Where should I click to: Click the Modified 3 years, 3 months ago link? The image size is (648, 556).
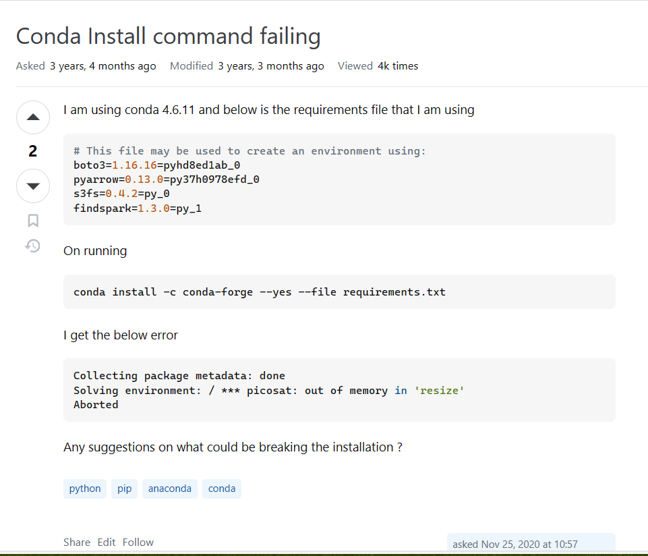247,65
